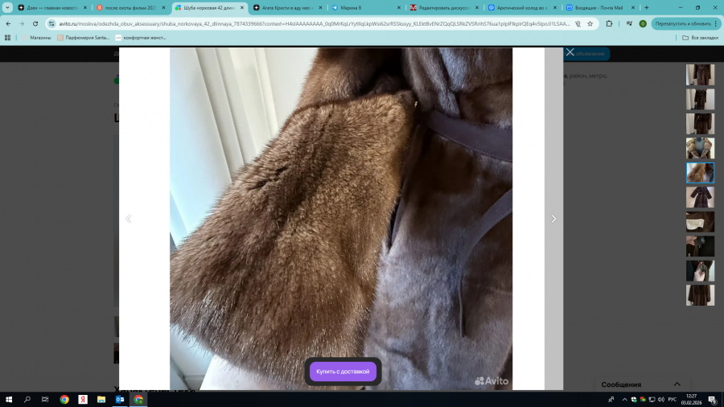Open the "Парфюмерия Santa" bookmark
Screen dimensions: 724x407
pos(84,38)
